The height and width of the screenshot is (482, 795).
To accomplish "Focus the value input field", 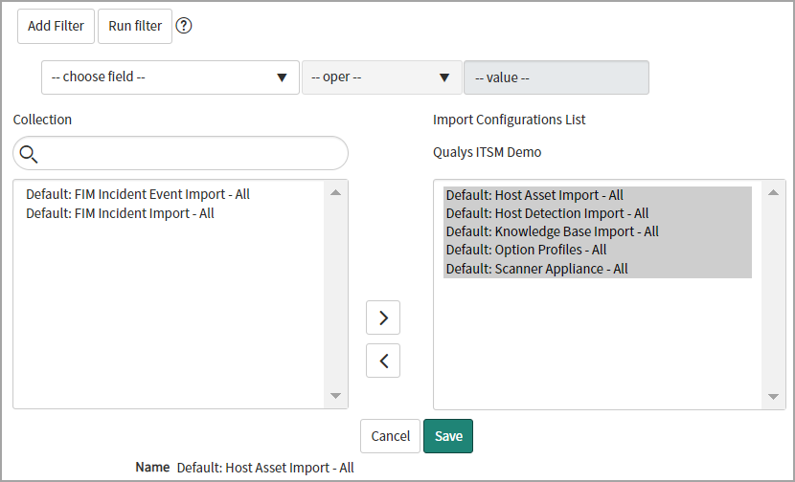I will point(556,77).
